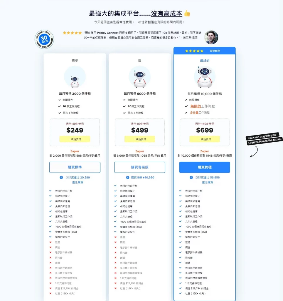Viewport: 283px width, 301px height.
Task: Click the 購買專業版 button
Action: point(140,167)
